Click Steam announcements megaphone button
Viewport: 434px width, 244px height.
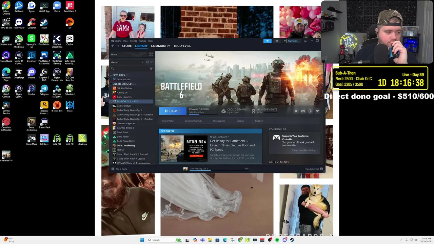click(x=268, y=41)
